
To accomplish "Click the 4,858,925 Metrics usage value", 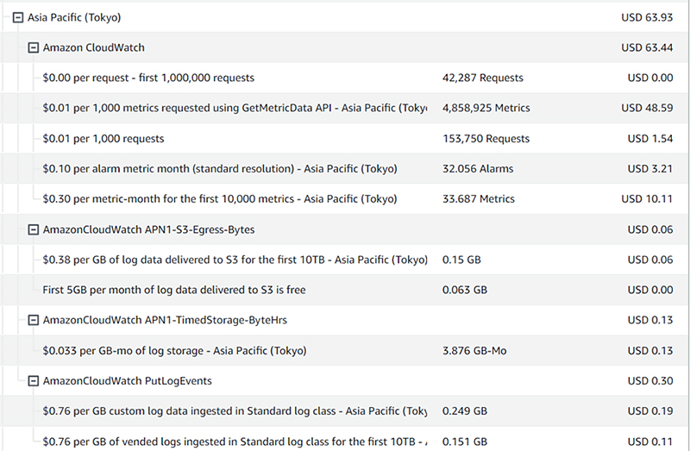I will pos(486,109).
